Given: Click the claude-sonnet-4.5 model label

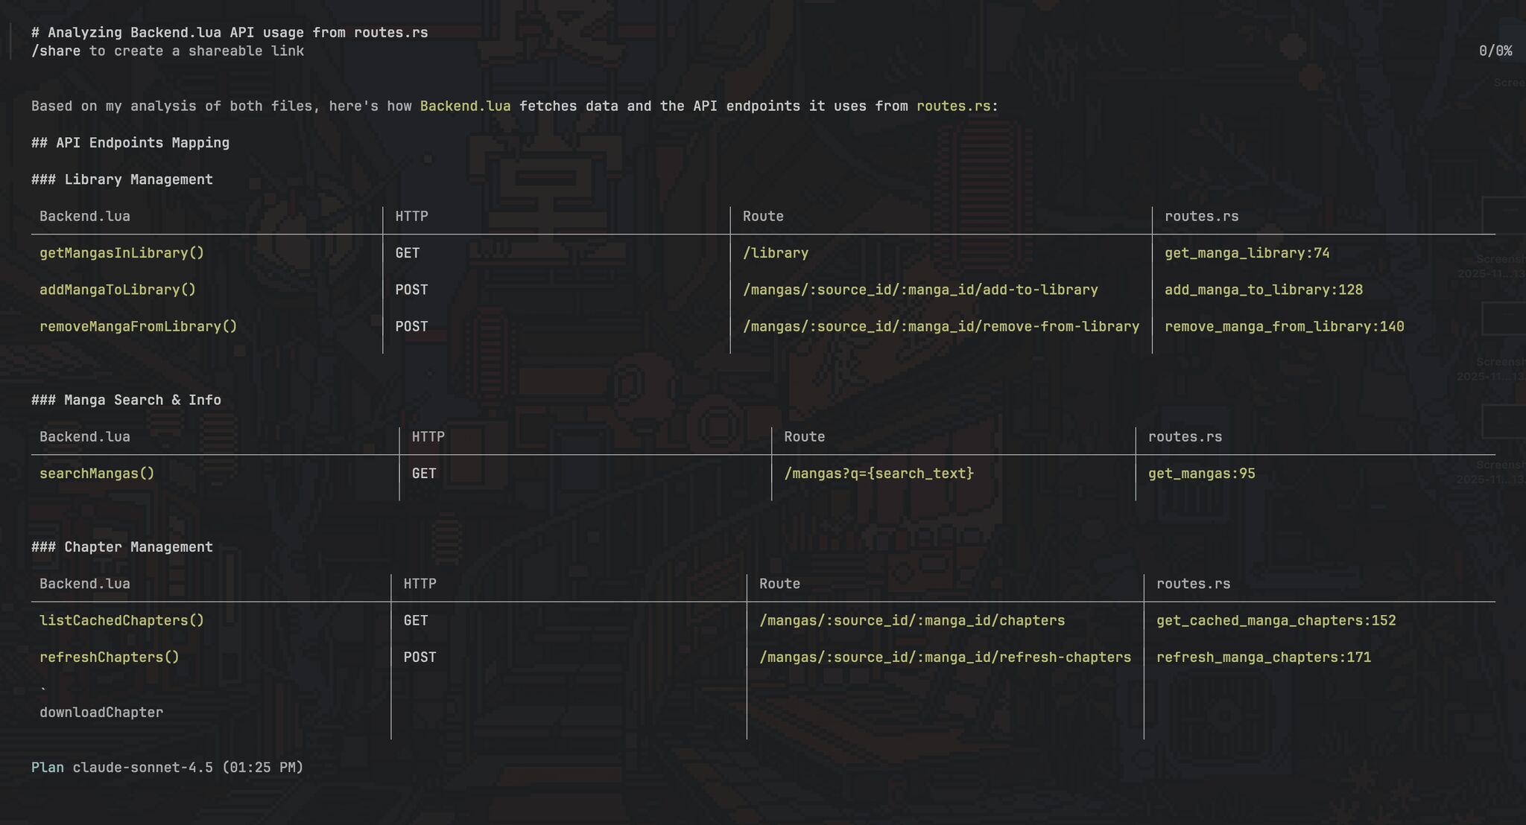Looking at the screenshot, I should coord(142,767).
